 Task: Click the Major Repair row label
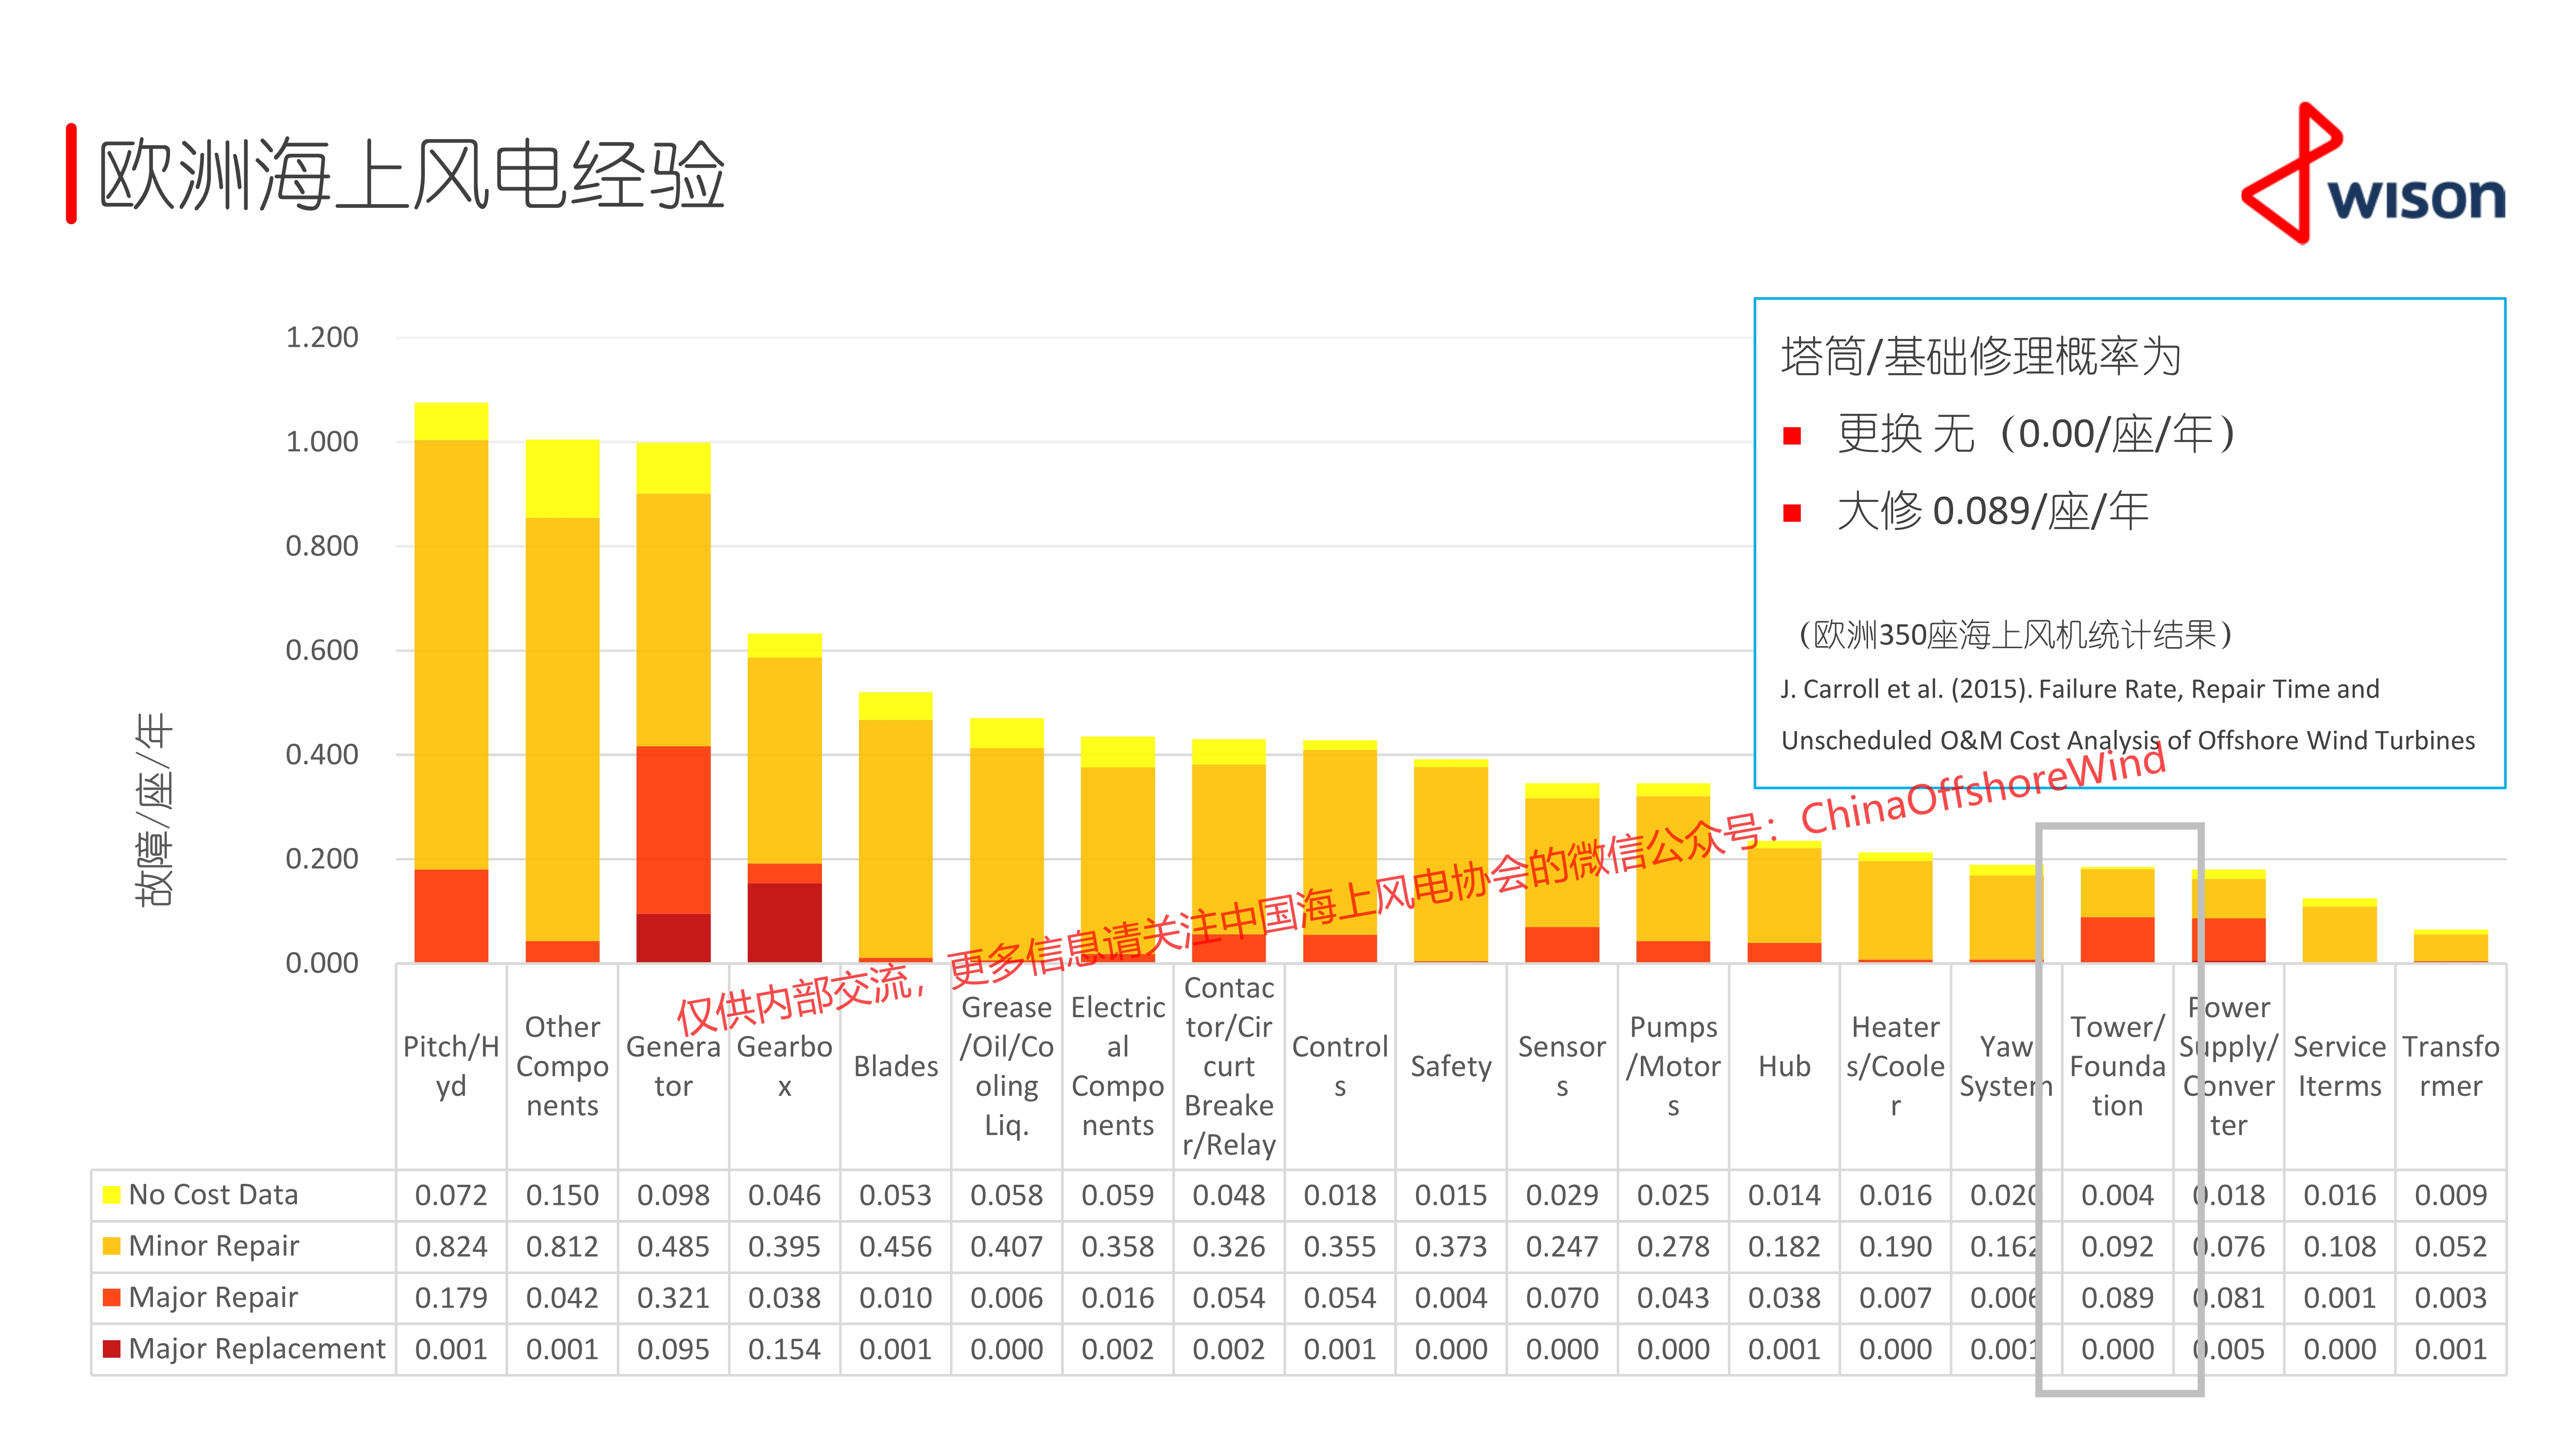(213, 1298)
